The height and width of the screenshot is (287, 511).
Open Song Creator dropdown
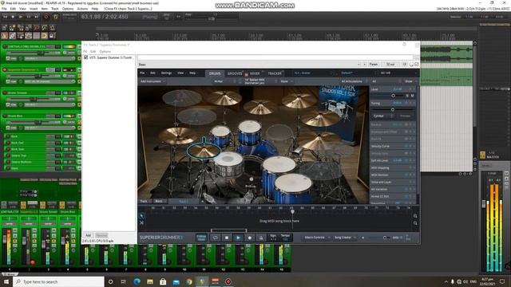(344, 238)
